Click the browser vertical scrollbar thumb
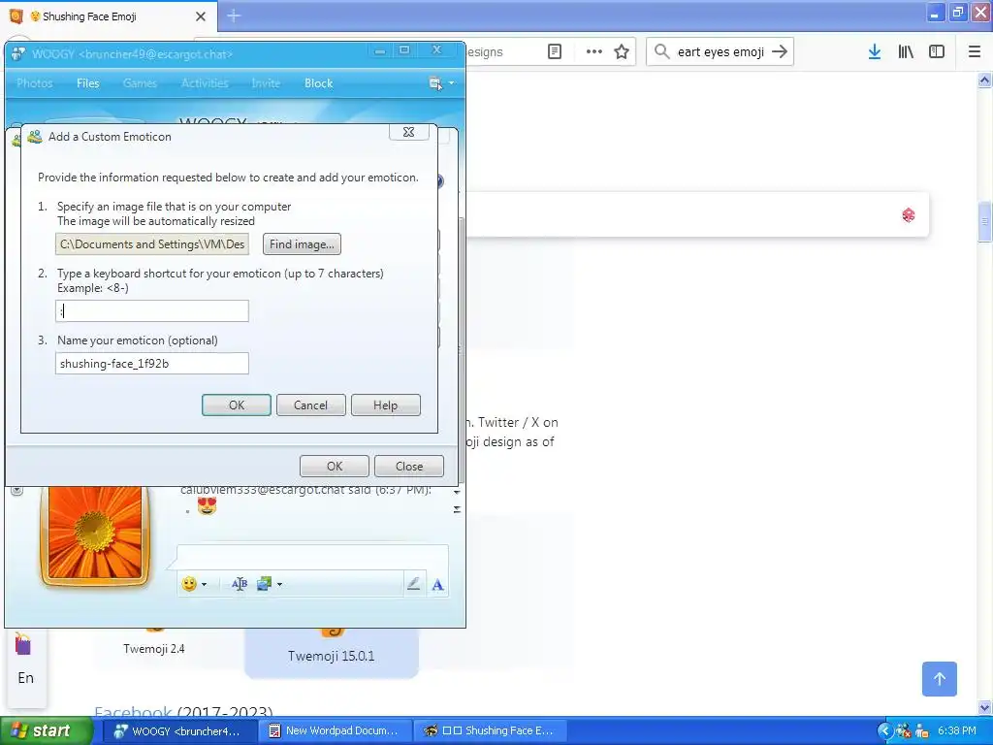 (x=984, y=222)
